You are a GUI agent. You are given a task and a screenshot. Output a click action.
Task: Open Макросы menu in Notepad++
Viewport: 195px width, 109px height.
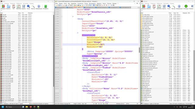pos(99,4)
